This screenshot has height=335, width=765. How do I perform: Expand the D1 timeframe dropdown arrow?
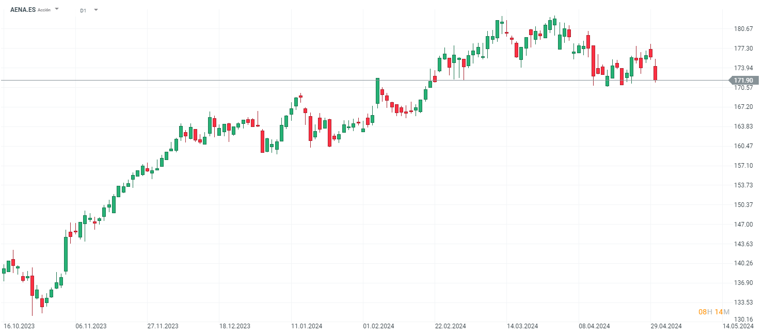[x=96, y=10]
